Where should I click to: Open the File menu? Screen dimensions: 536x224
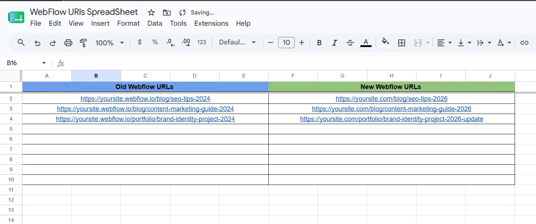[x=35, y=23]
